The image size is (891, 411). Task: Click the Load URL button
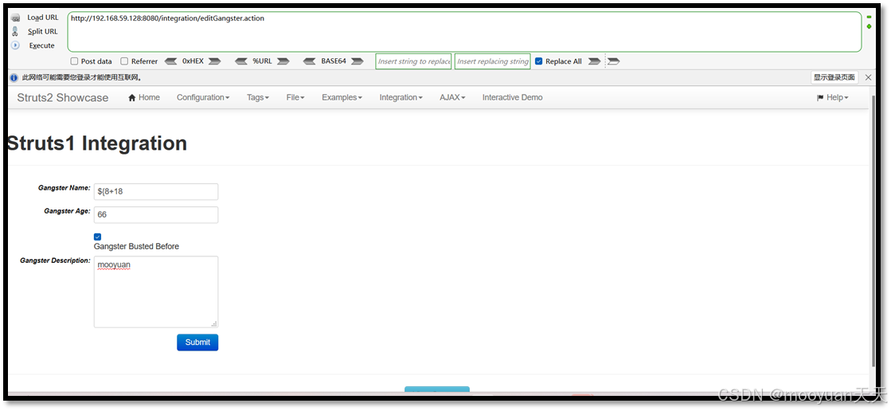[x=43, y=18]
